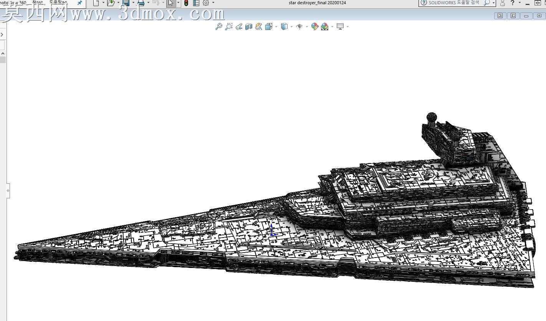Open the Options gear icon
Screen dimensions: 546x321
pyautogui.click(x=206, y=3)
